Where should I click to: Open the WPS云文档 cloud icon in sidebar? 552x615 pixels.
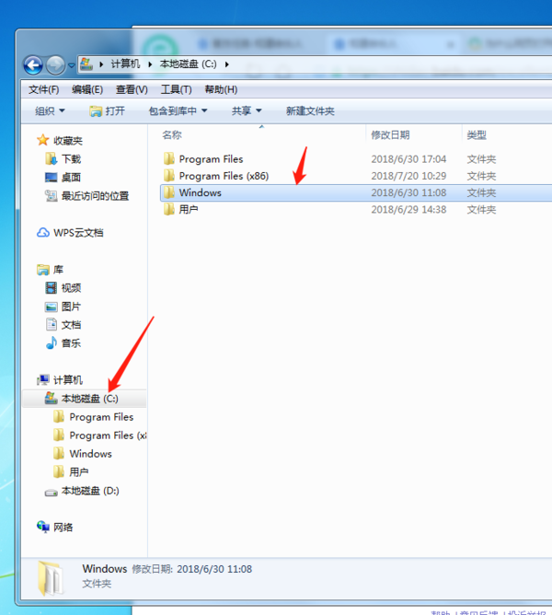click(x=42, y=233)
